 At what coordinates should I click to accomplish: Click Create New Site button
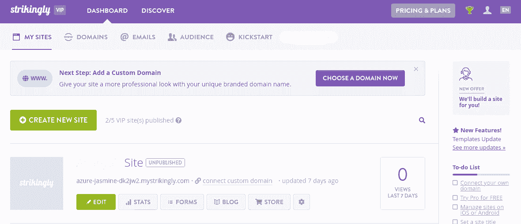point(53,120)
